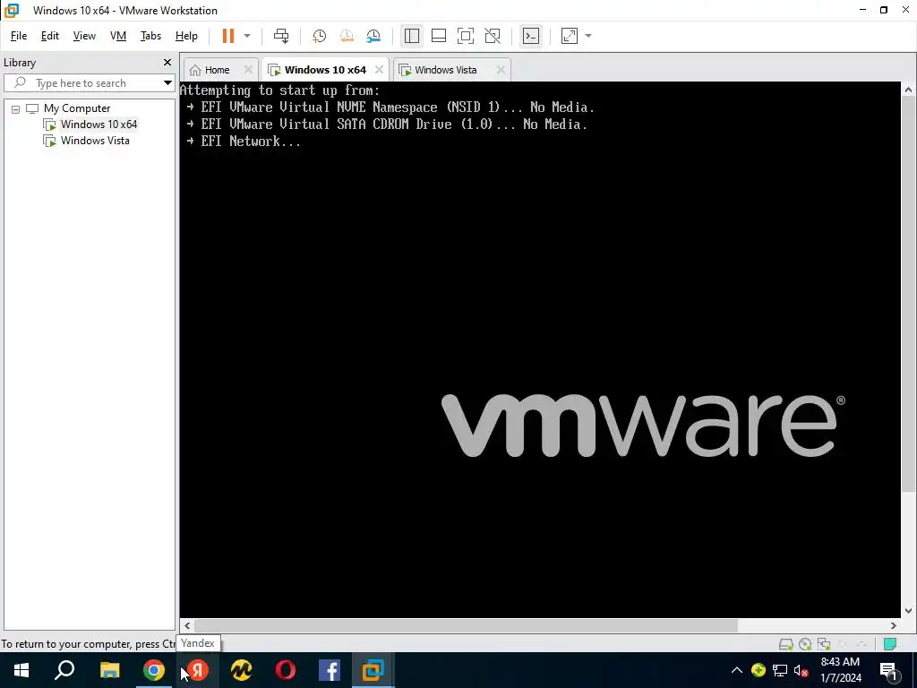
Task: Open the Edit menu
Action: coord(50,36)
